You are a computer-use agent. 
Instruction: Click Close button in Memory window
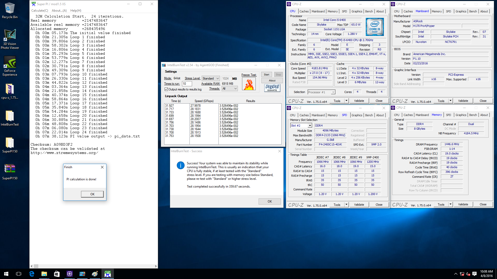(483, 204)
